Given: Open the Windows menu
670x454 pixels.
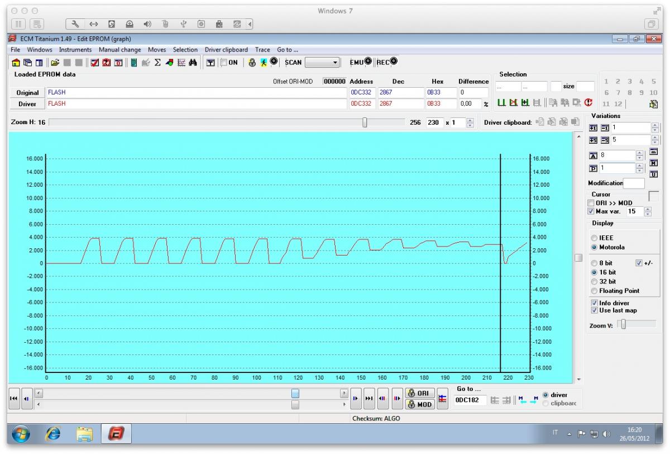Looking at the screenshot, I should point(40,50).
